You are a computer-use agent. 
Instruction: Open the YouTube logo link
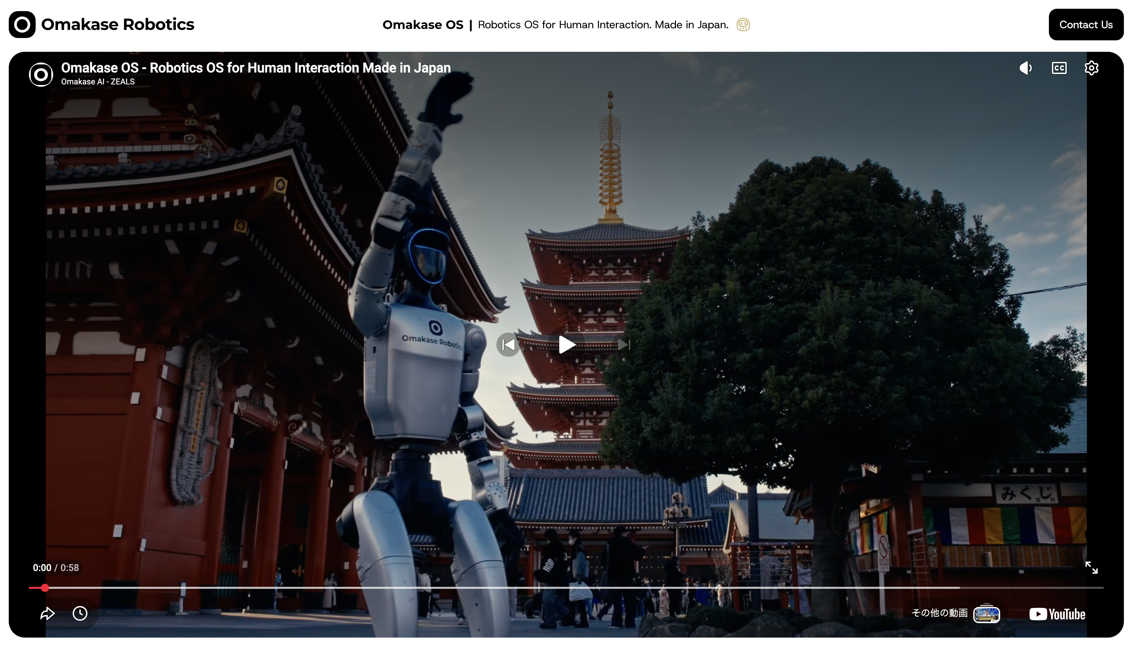1057,614
